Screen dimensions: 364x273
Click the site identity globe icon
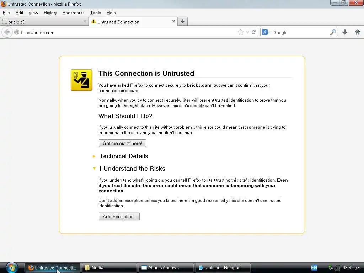point(17,32)
